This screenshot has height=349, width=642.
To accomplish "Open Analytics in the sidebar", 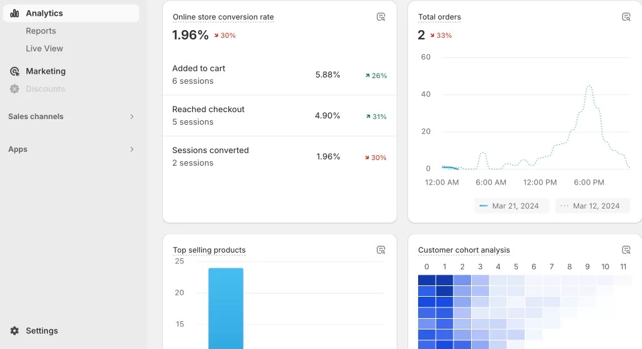I will [x=71, y=13].
